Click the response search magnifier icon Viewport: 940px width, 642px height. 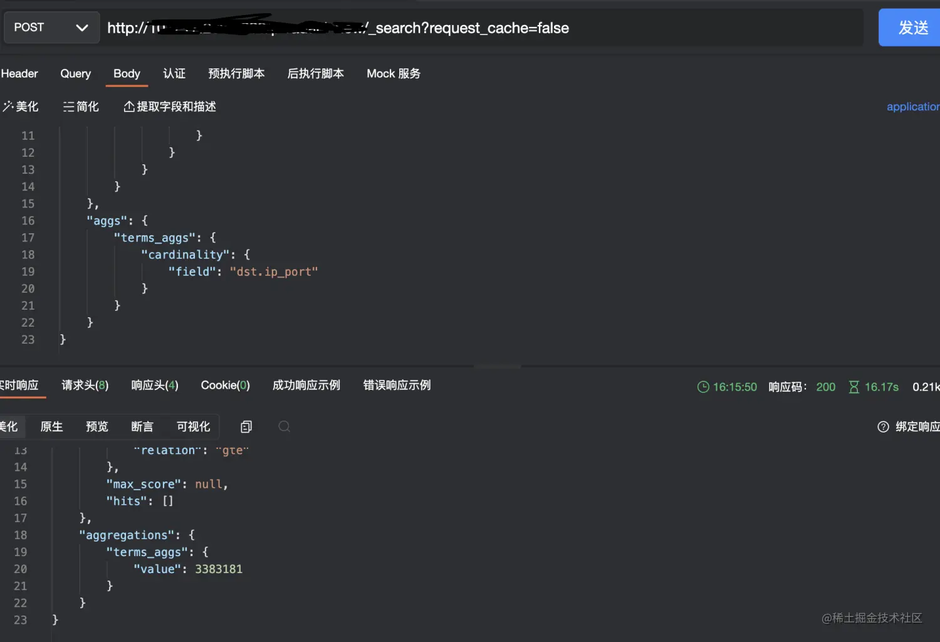pos(284,427)
